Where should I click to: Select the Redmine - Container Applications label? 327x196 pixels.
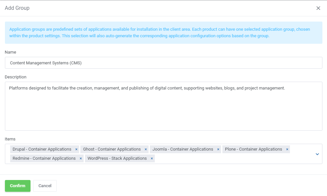[44, 158]
